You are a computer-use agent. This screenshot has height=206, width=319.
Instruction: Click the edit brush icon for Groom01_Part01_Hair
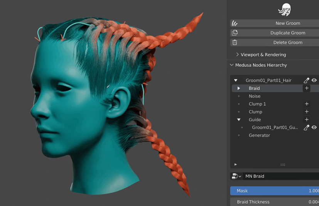306,80
